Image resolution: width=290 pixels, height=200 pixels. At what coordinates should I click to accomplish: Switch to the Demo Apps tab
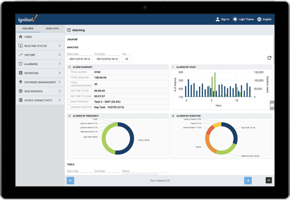pyautogui.click(x=52, y=28)
